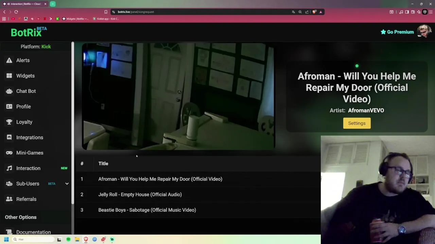Click the Netflix bookmark icon

(x=45, y=19)
